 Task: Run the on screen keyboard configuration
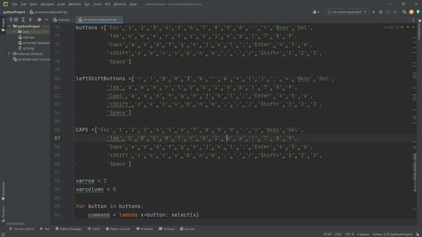374,12
